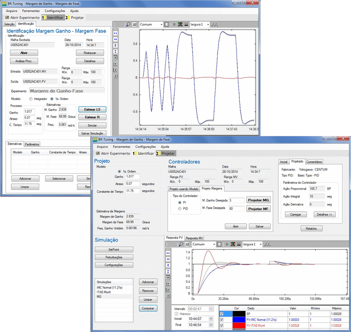Open Ferramentas menu in the front window
Viewport: 351px width, 332px height.
click(121, 146)
